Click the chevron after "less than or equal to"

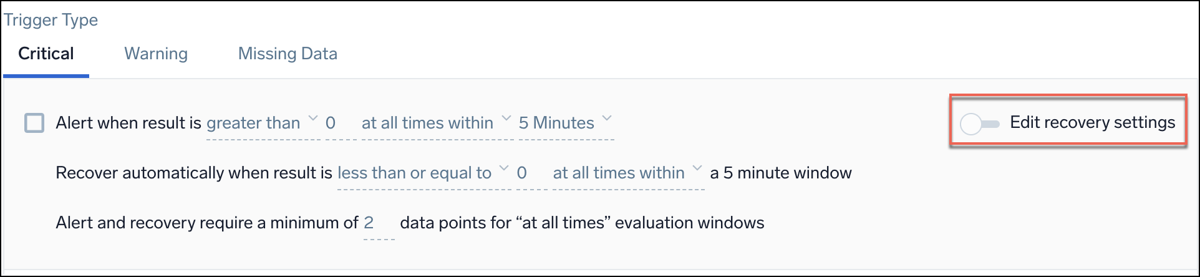504,168
